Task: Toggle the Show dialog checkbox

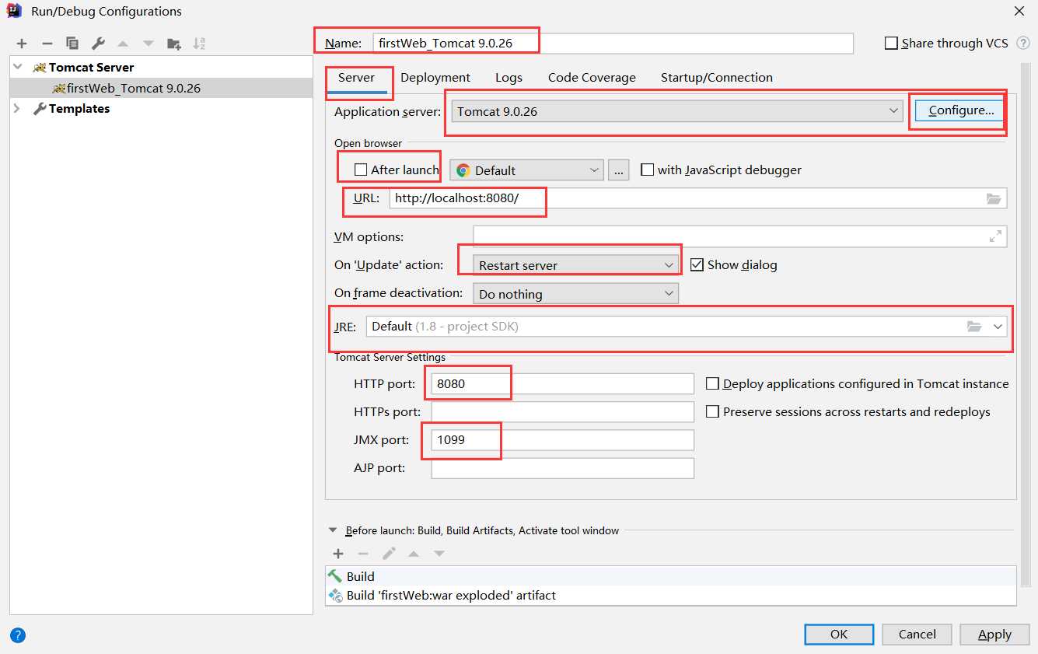Action: click(697, 264)
